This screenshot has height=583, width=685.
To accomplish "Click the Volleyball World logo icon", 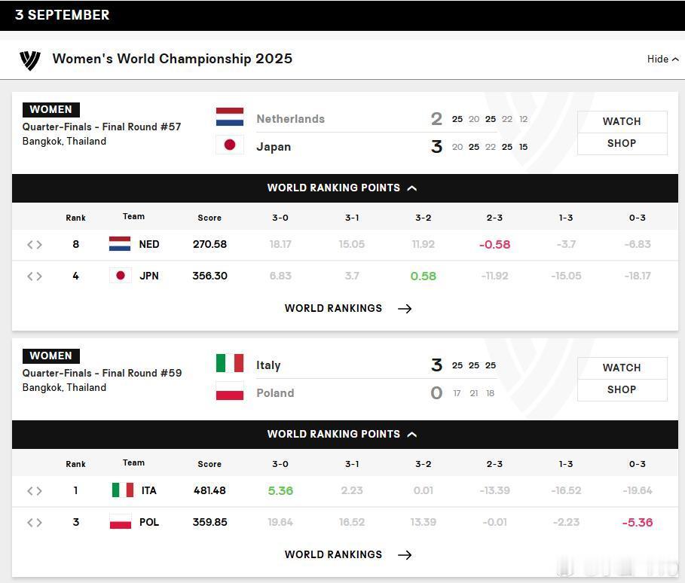I will [29, 60].
